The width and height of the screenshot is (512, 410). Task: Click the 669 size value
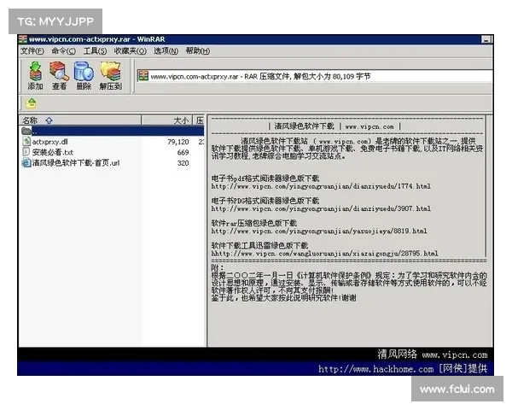183,152
